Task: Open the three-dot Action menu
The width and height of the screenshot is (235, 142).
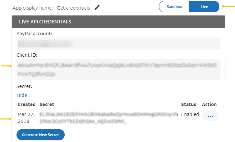Action: tap(210, 116)
